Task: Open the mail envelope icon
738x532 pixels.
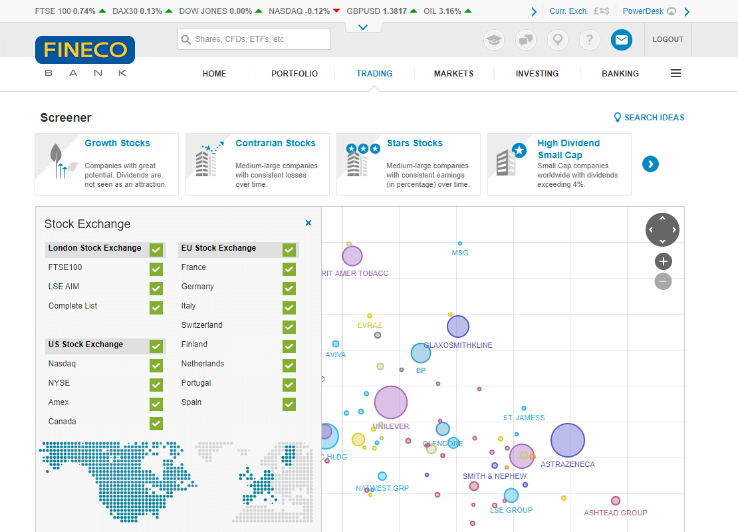Action: pyautogui.click(x=621, y=40)
